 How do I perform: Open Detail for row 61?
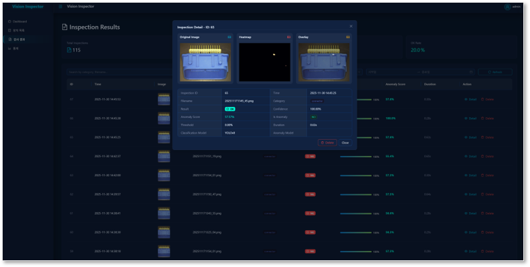470,213
